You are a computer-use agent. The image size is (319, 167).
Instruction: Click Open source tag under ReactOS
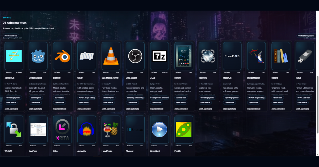(205, 103)
